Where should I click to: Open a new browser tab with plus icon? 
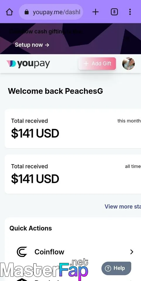click(95, 12)
